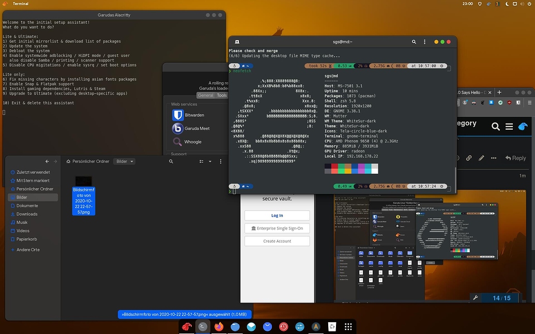Open the terminal's three-dot menu
The height and width of the screenshot is (334, 535).
click(425, 42)
